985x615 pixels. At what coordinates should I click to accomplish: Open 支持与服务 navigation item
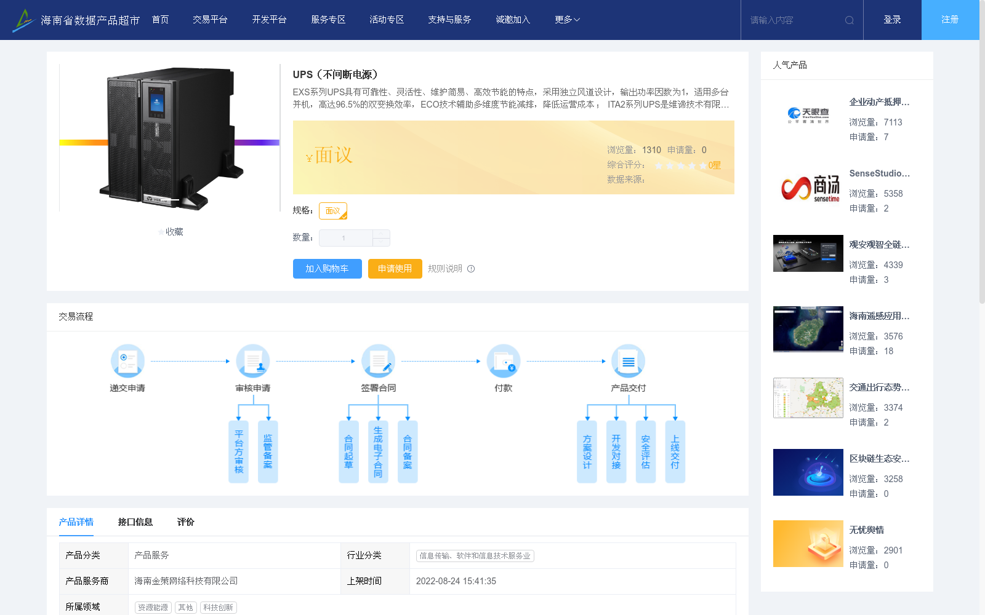coord(449,20)
